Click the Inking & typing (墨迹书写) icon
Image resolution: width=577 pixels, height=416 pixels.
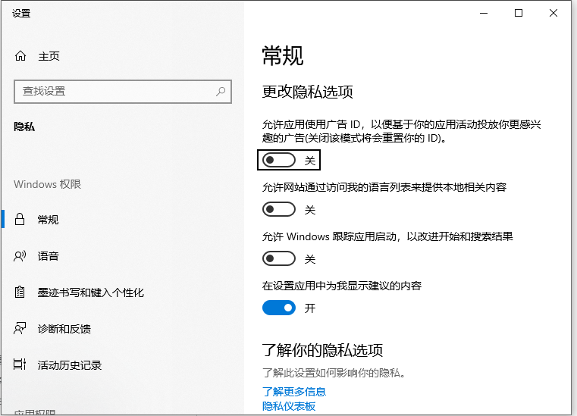pos(20,292)
